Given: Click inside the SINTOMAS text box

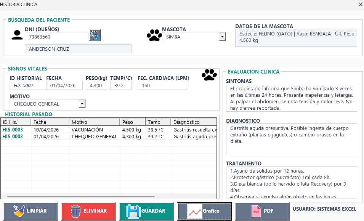Looking at the screenshot, I should pos(291,98).
